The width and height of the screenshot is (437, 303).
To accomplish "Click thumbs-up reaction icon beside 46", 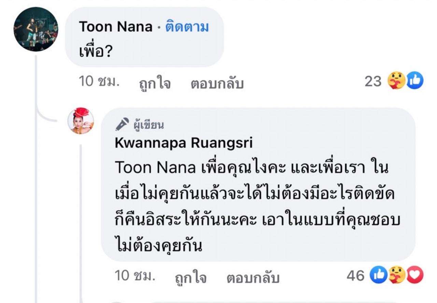I will point(379,275).
